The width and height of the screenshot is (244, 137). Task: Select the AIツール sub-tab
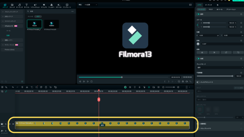coord(219,9)
